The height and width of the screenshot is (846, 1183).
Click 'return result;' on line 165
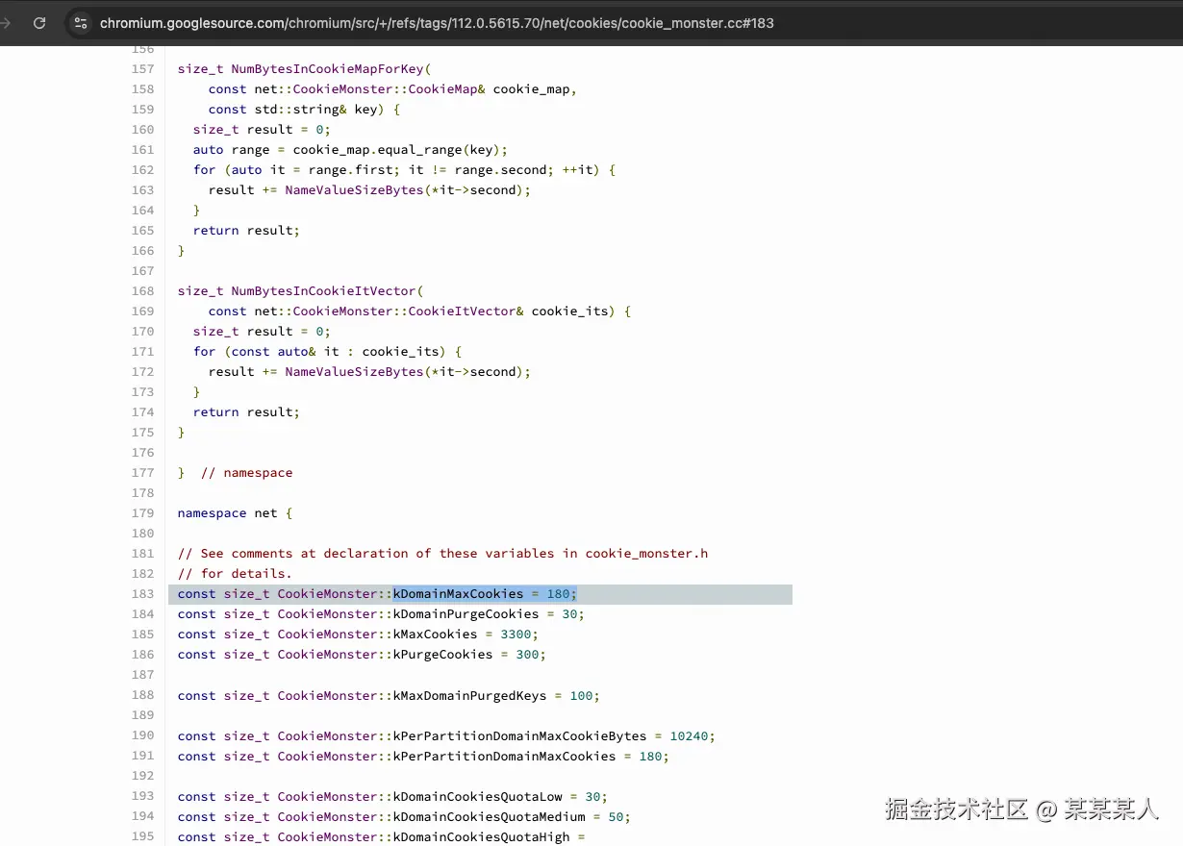(x=246, y=231)
